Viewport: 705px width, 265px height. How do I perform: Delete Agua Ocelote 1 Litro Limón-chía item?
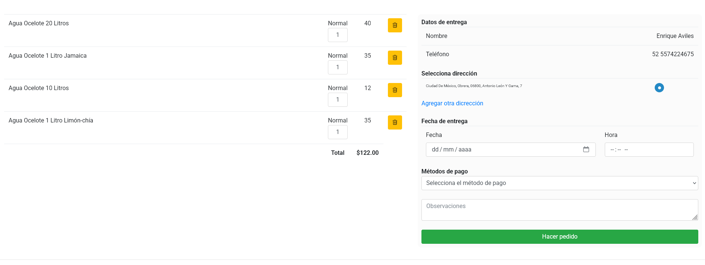(395, 122)
